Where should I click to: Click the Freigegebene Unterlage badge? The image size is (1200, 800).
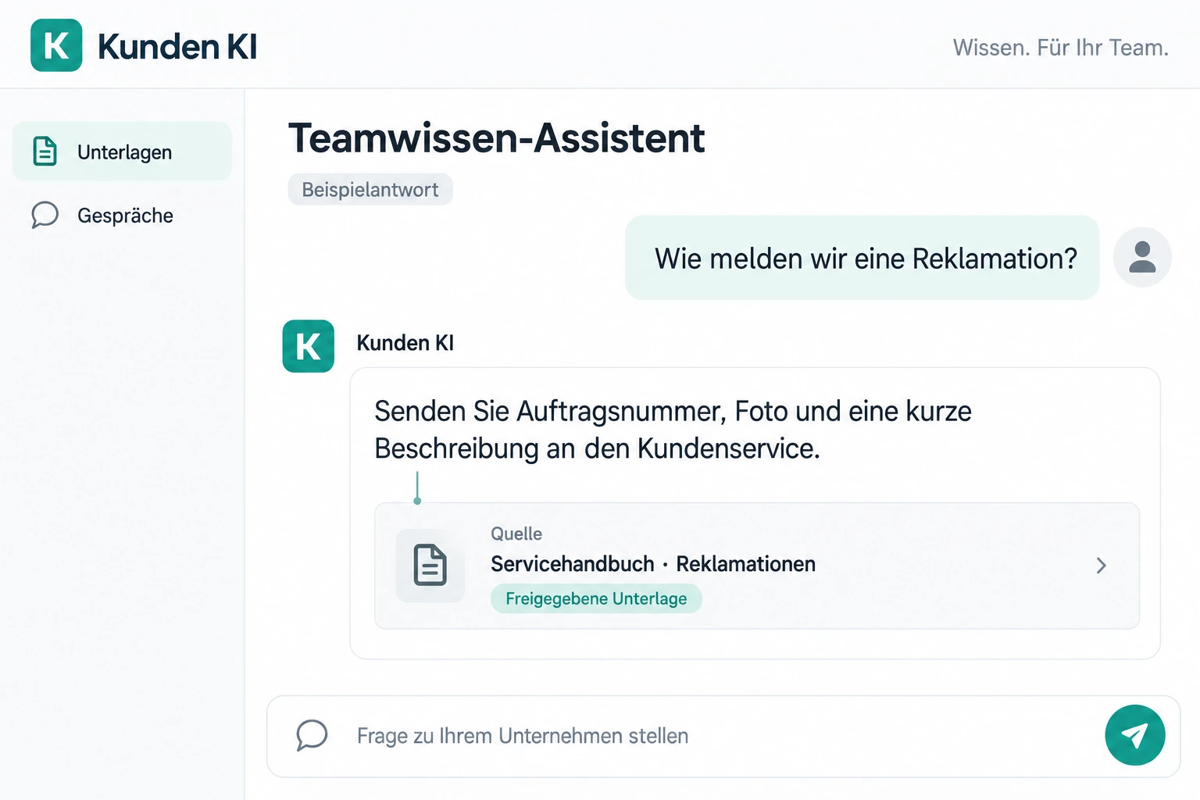[596, 598]
